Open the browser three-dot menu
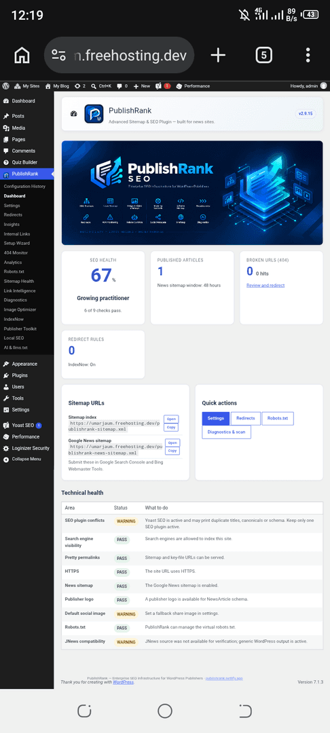This screenshot has width=330, height=733. click(x=308, y=55)
